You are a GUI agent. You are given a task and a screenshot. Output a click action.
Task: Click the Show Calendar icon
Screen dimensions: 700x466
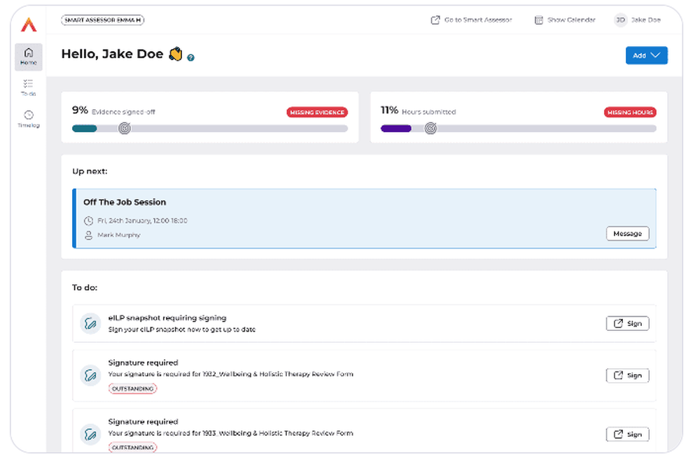tap(538, 20)
